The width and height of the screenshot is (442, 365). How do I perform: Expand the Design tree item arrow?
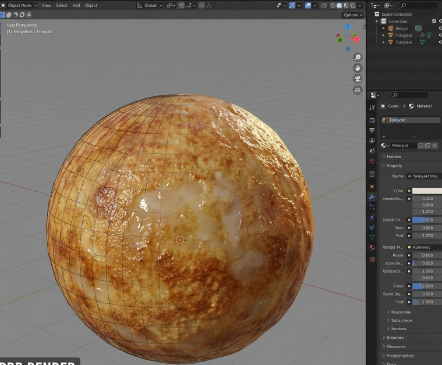tap(384, 28)
